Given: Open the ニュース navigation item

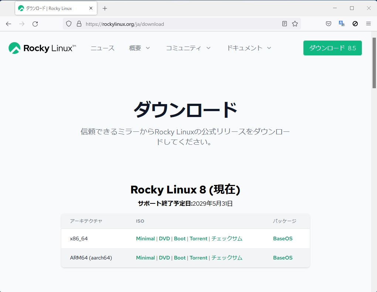Looking at the screenshot, I should coord(102,48).
